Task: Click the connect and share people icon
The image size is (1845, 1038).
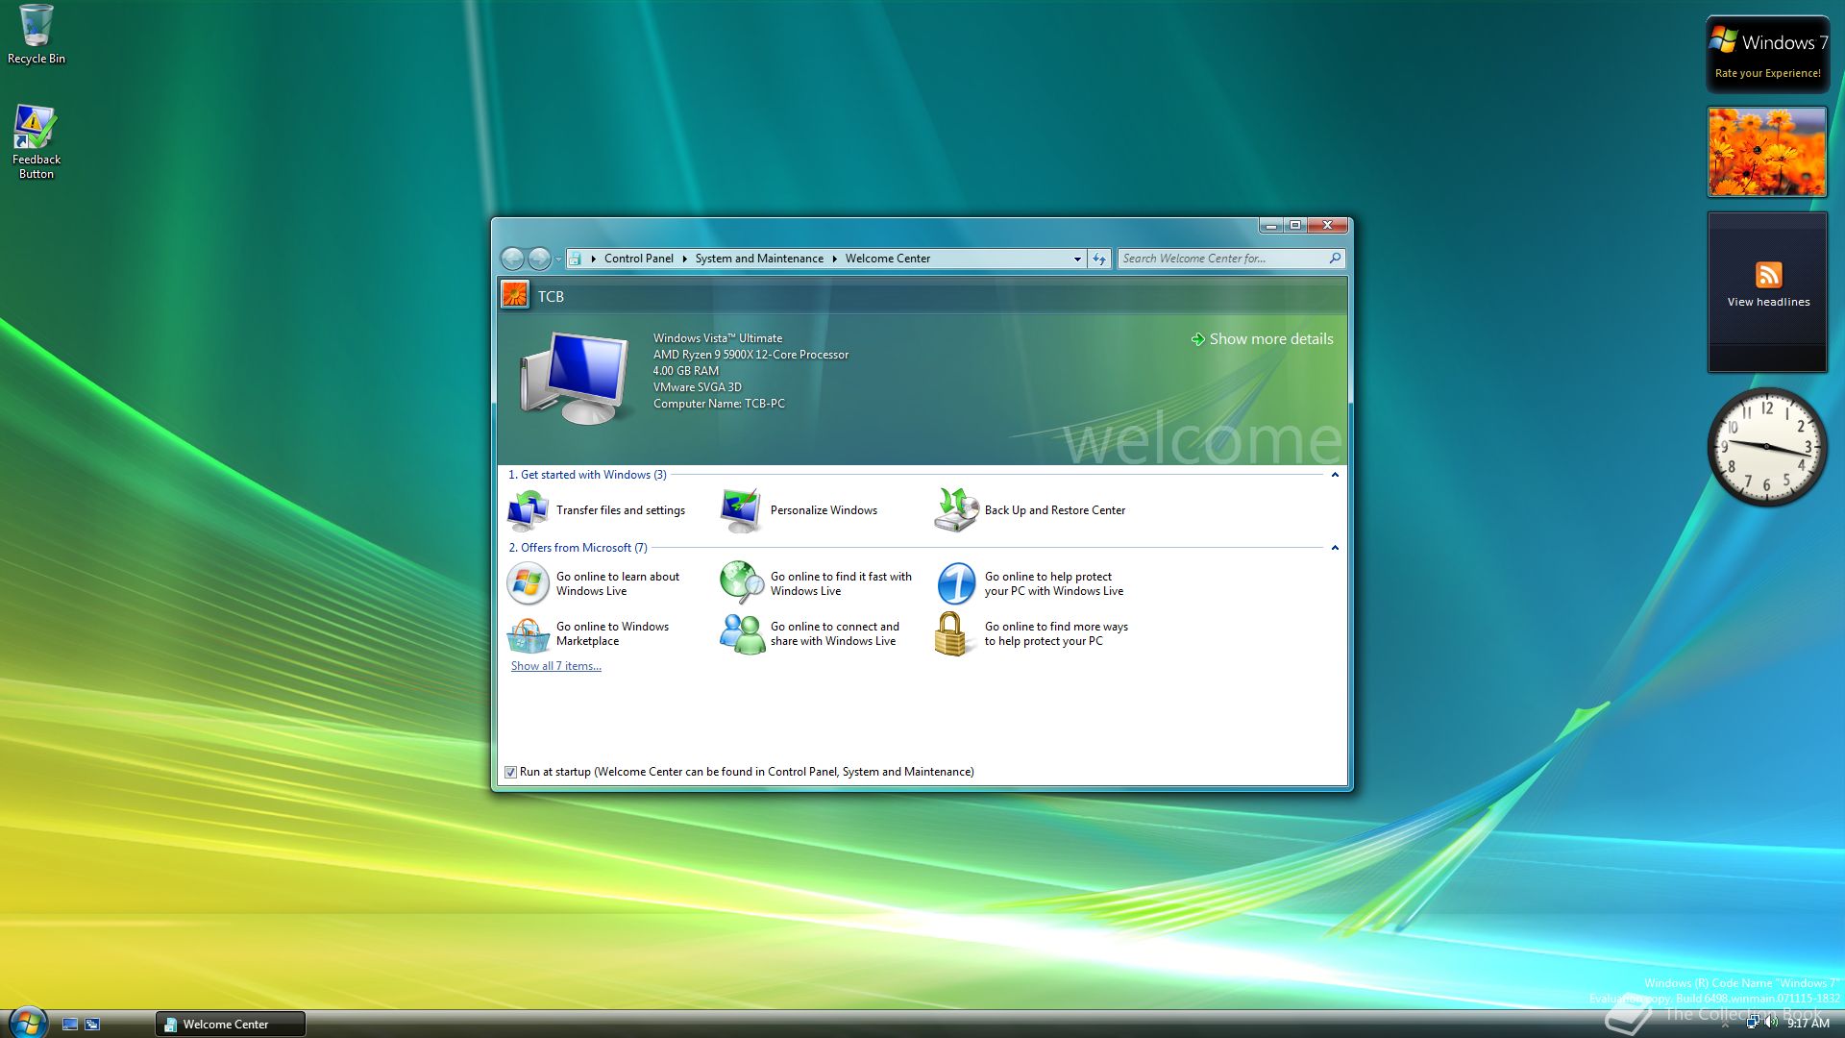Action: 742,634
